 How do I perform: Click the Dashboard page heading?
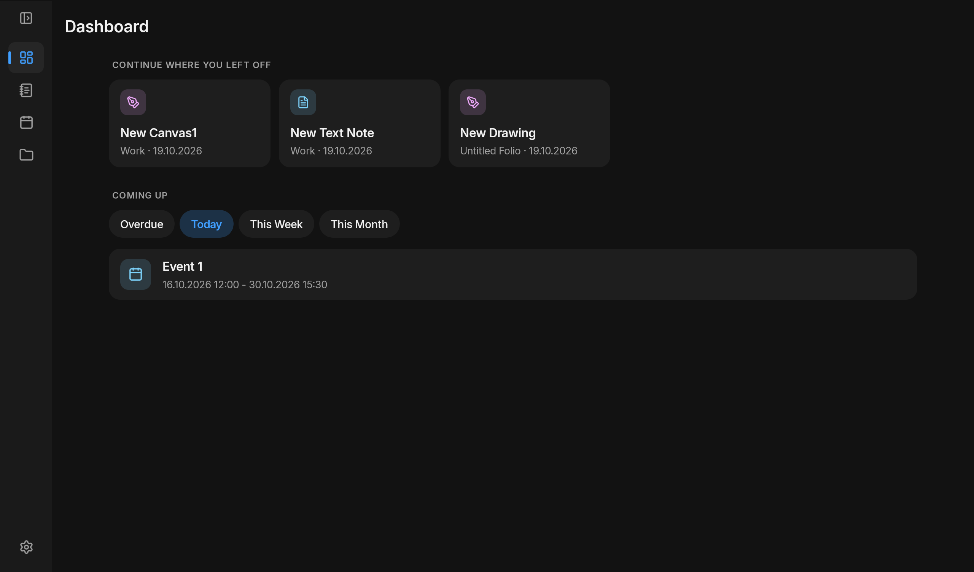click(107, 27)
